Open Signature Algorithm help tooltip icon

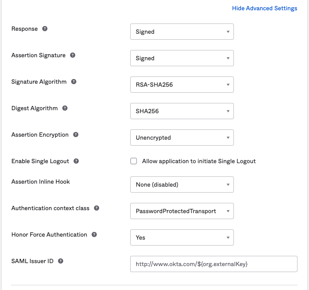74,82
